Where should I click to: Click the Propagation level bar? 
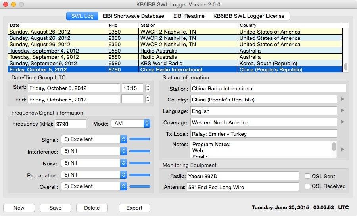pyautogui.click(x=140, y=175)
